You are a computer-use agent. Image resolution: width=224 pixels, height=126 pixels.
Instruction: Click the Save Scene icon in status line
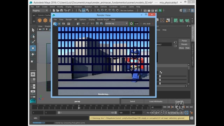pyautogui.click(x=62, y=10)
